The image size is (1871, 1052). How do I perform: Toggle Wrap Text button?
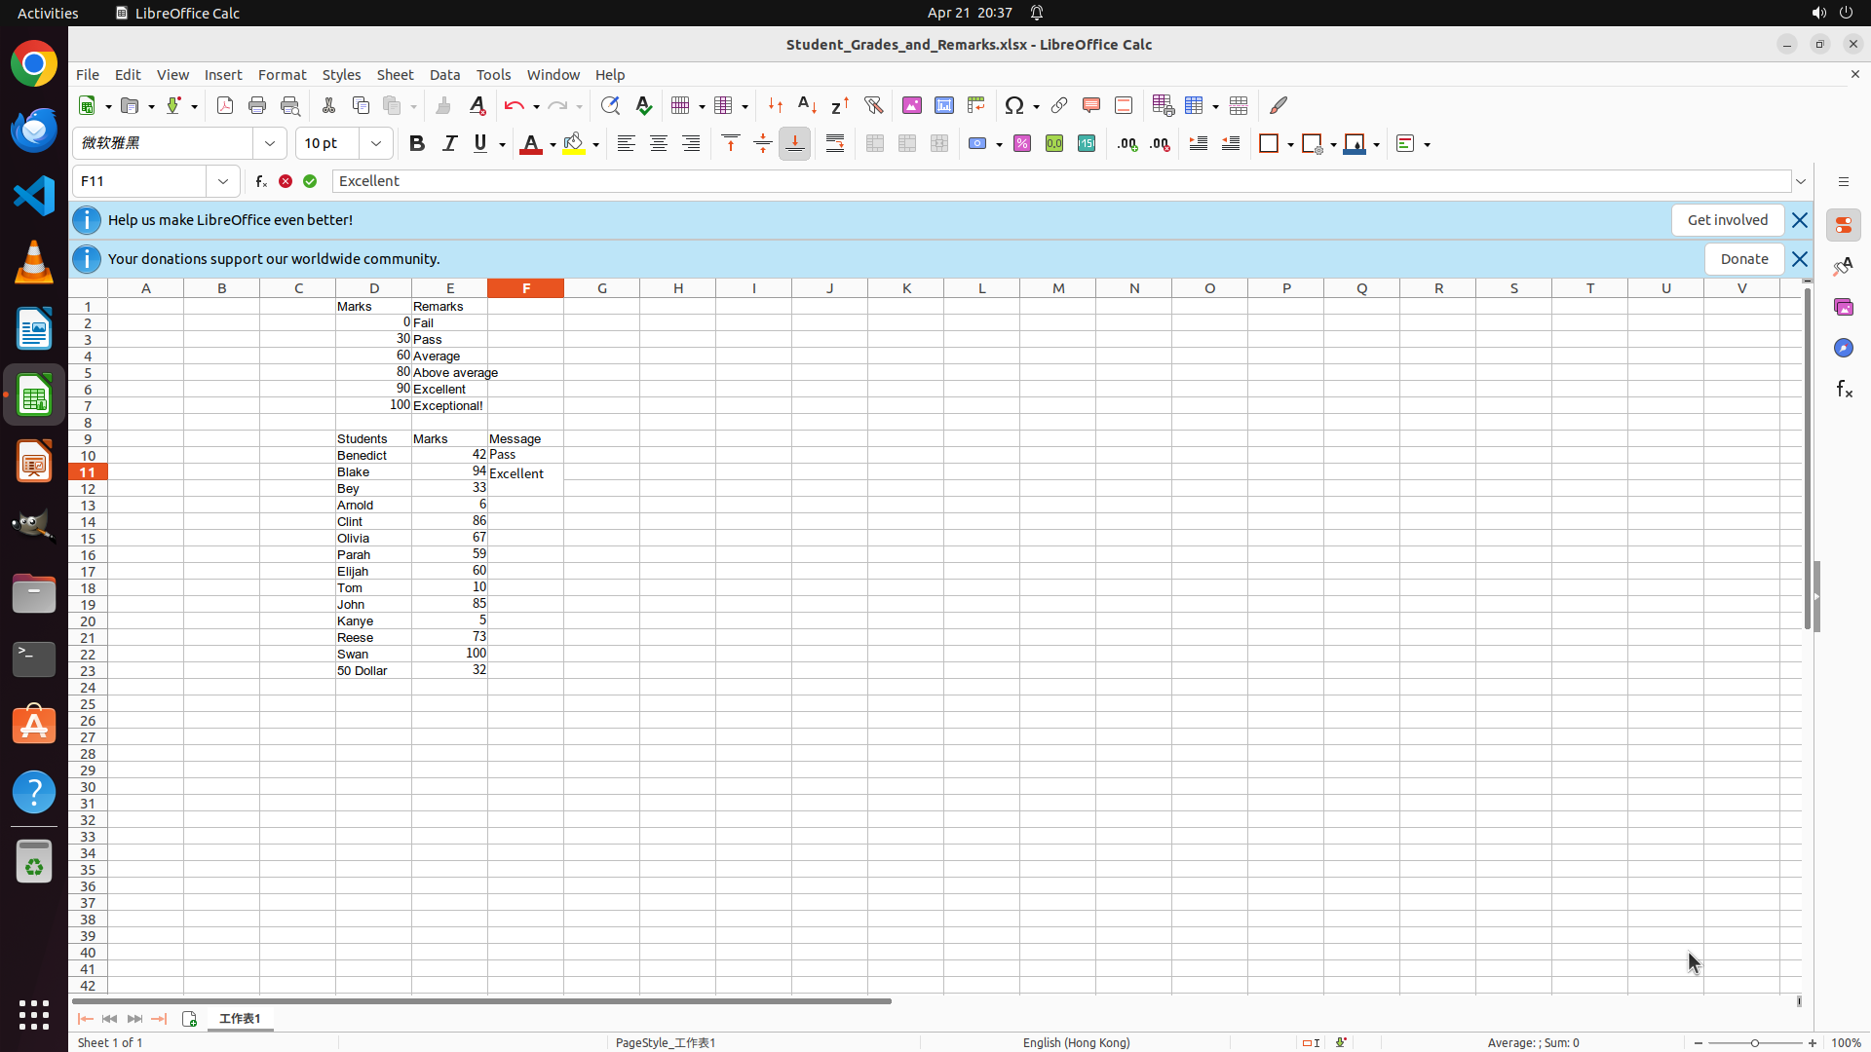pos(835,144)
